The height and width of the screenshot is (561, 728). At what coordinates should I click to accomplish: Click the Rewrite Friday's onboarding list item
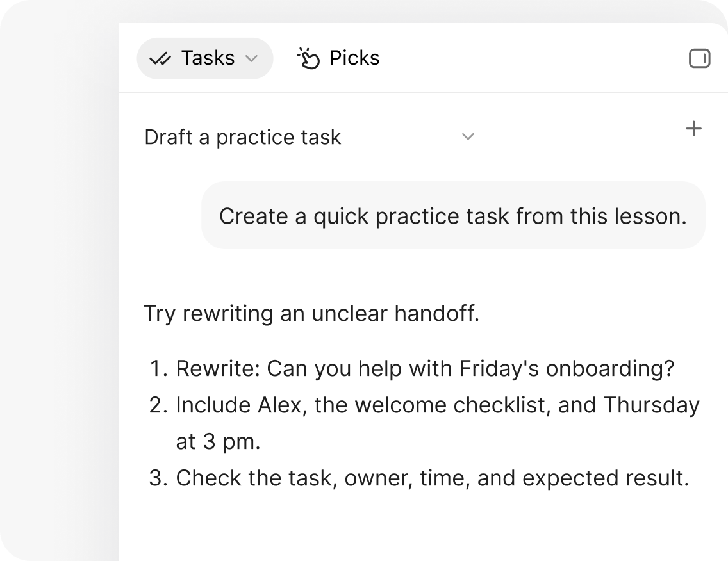coord(425,368)
